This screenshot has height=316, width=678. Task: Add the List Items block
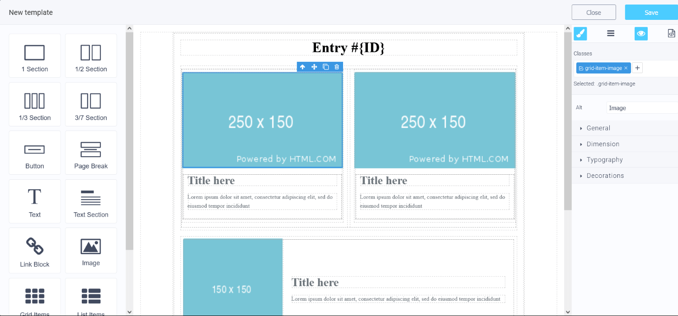(x=91, y=297)
